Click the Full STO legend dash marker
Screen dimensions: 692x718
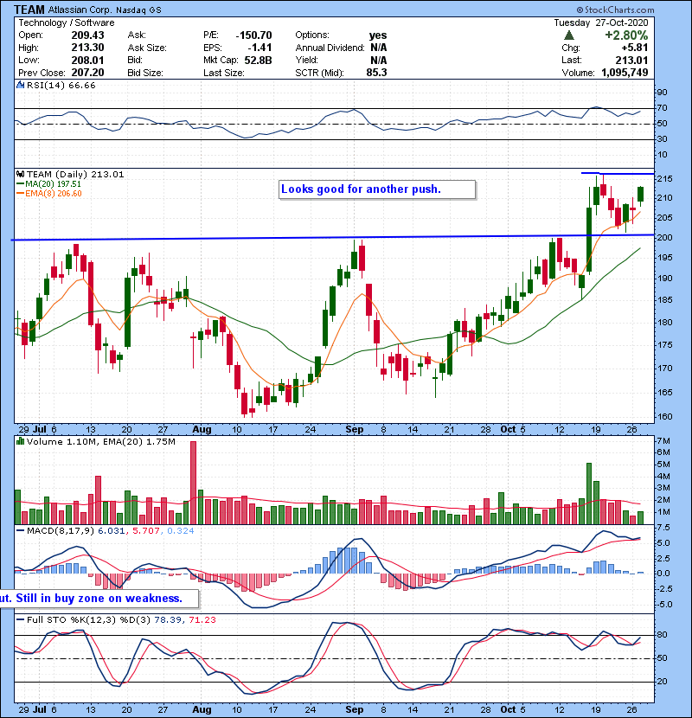click(21, 620)
